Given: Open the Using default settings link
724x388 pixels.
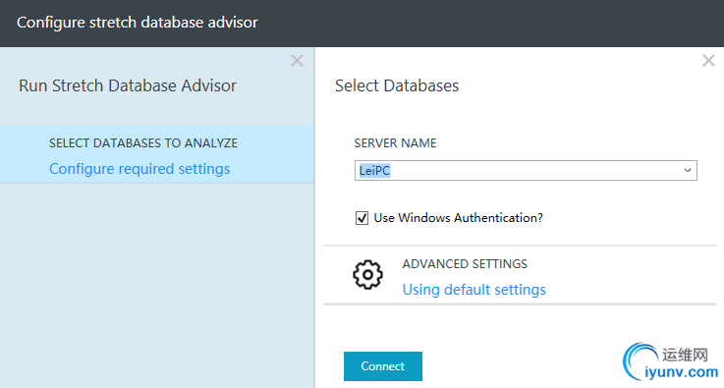Looking at the screenshot, I should click(x=473, y=290).
